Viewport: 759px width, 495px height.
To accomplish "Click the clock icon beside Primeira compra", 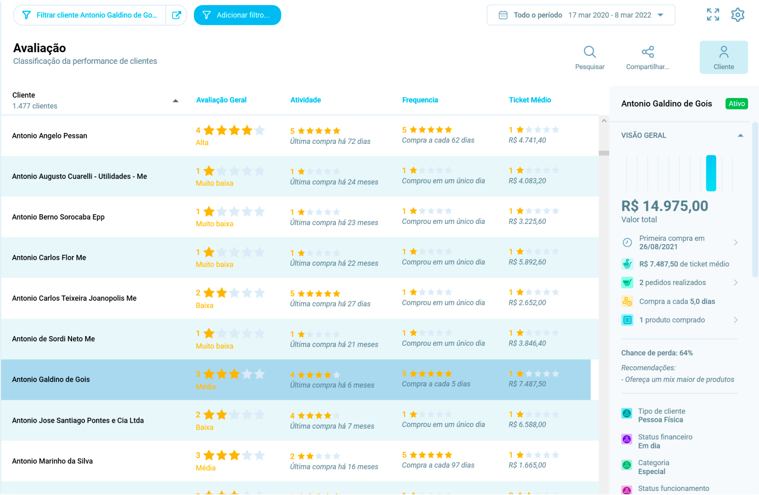I will [627, 243].
